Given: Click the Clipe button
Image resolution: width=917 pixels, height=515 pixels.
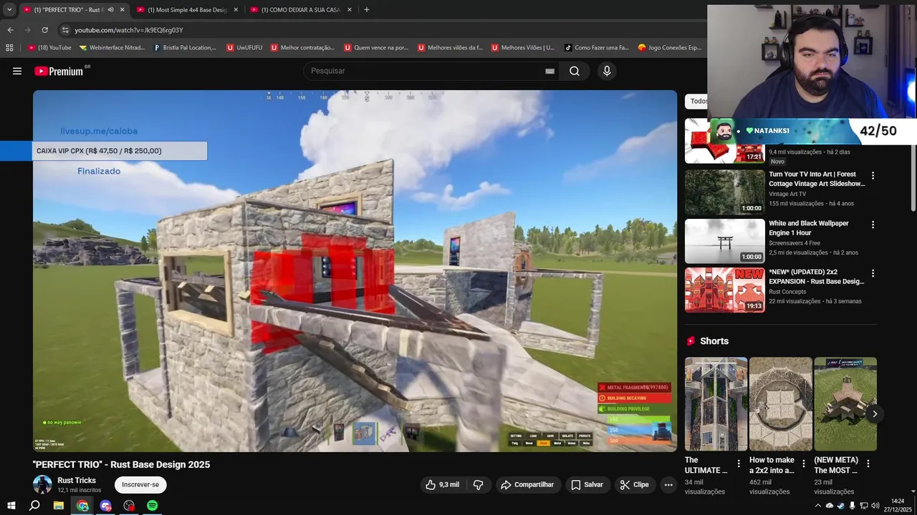Looking at the screenshot, I should click(635, 485).
